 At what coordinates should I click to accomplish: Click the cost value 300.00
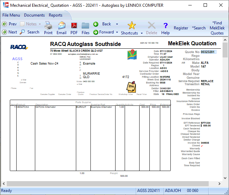(x=145, y=107)
